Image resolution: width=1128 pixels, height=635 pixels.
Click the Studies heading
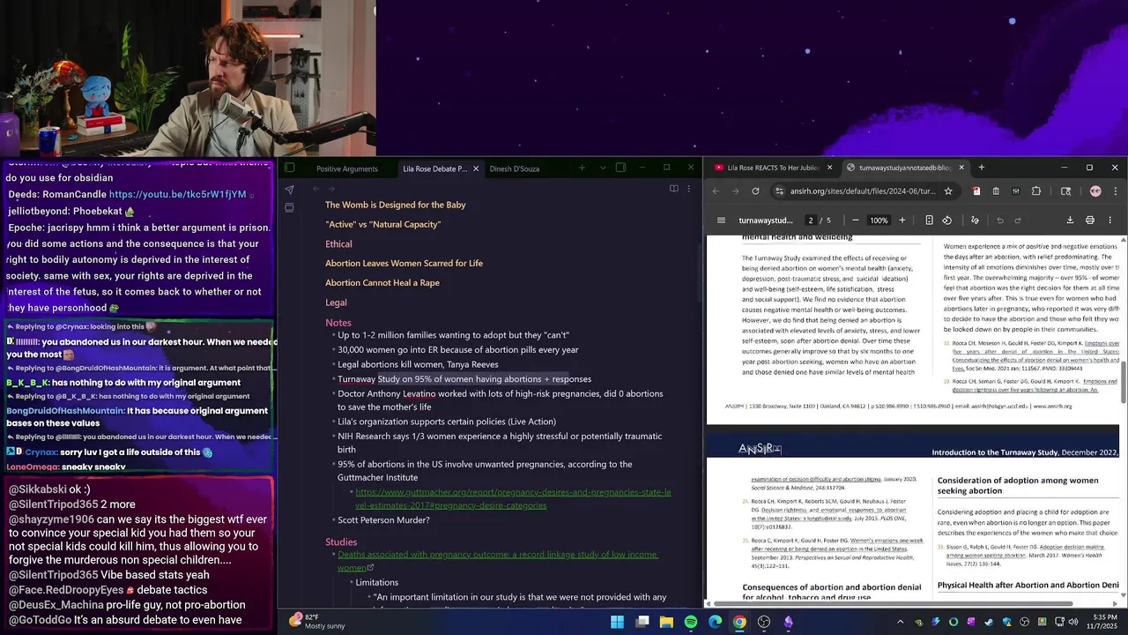[341, 542]
